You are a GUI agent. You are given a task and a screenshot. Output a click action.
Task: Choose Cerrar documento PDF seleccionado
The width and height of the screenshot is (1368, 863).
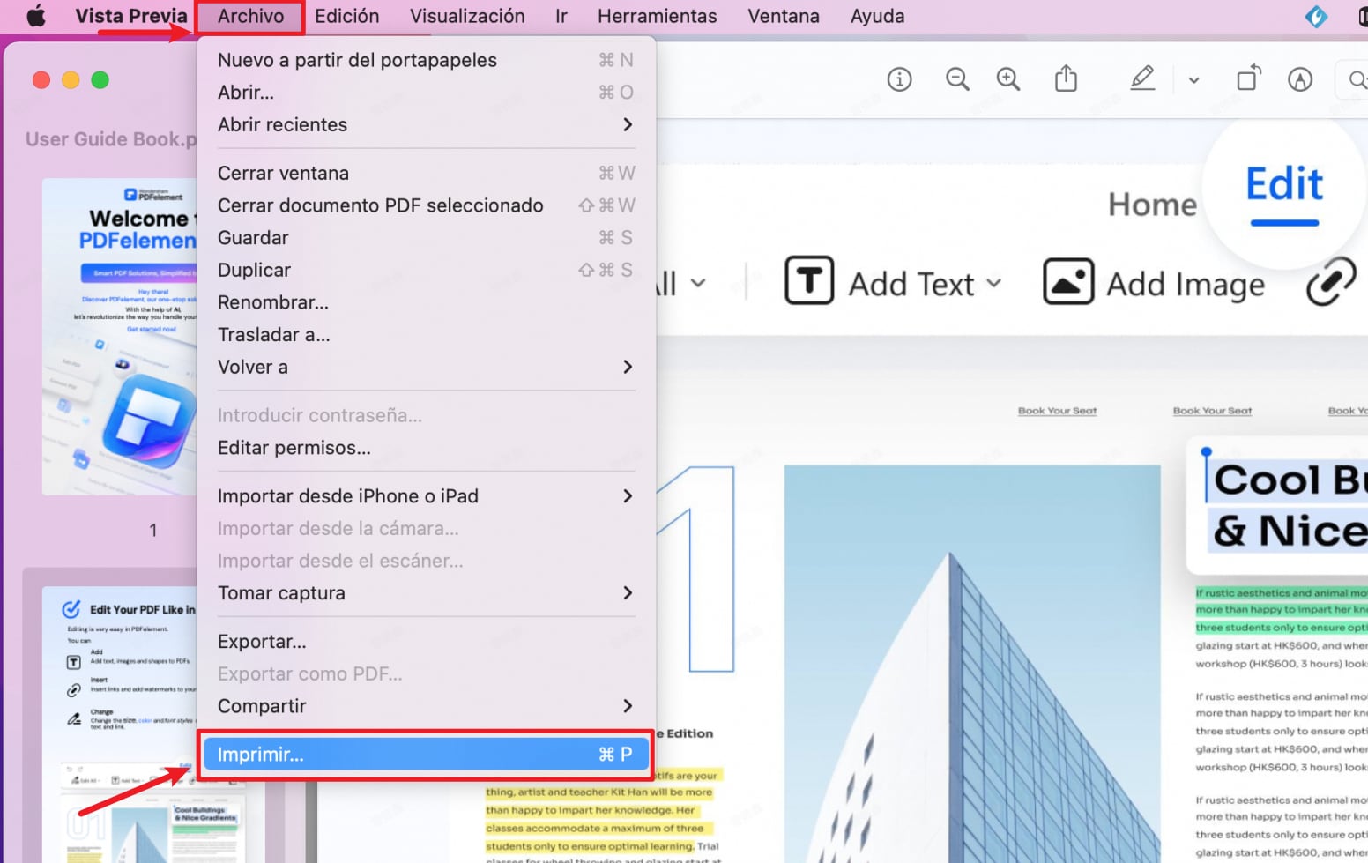point(427,205)
